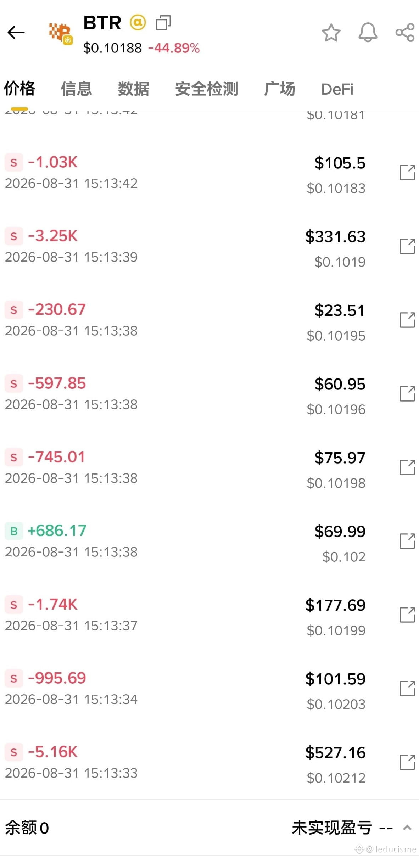Open explorer link for $23.51 trade
The image size is (419, 858).
407,320
